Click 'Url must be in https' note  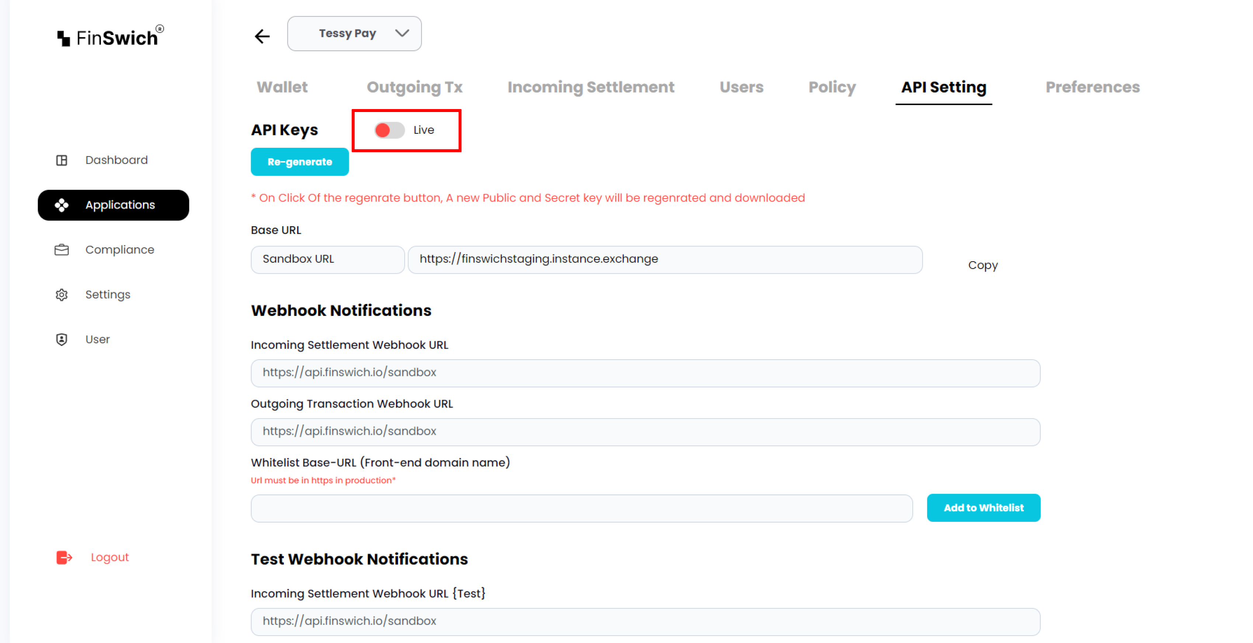[x=323, y=480]
